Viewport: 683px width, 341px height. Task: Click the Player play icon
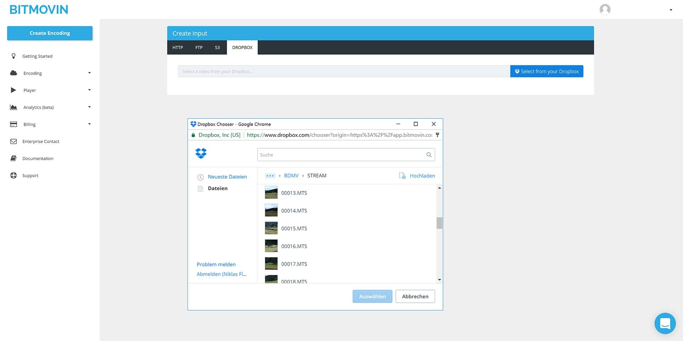pos(14,90)
